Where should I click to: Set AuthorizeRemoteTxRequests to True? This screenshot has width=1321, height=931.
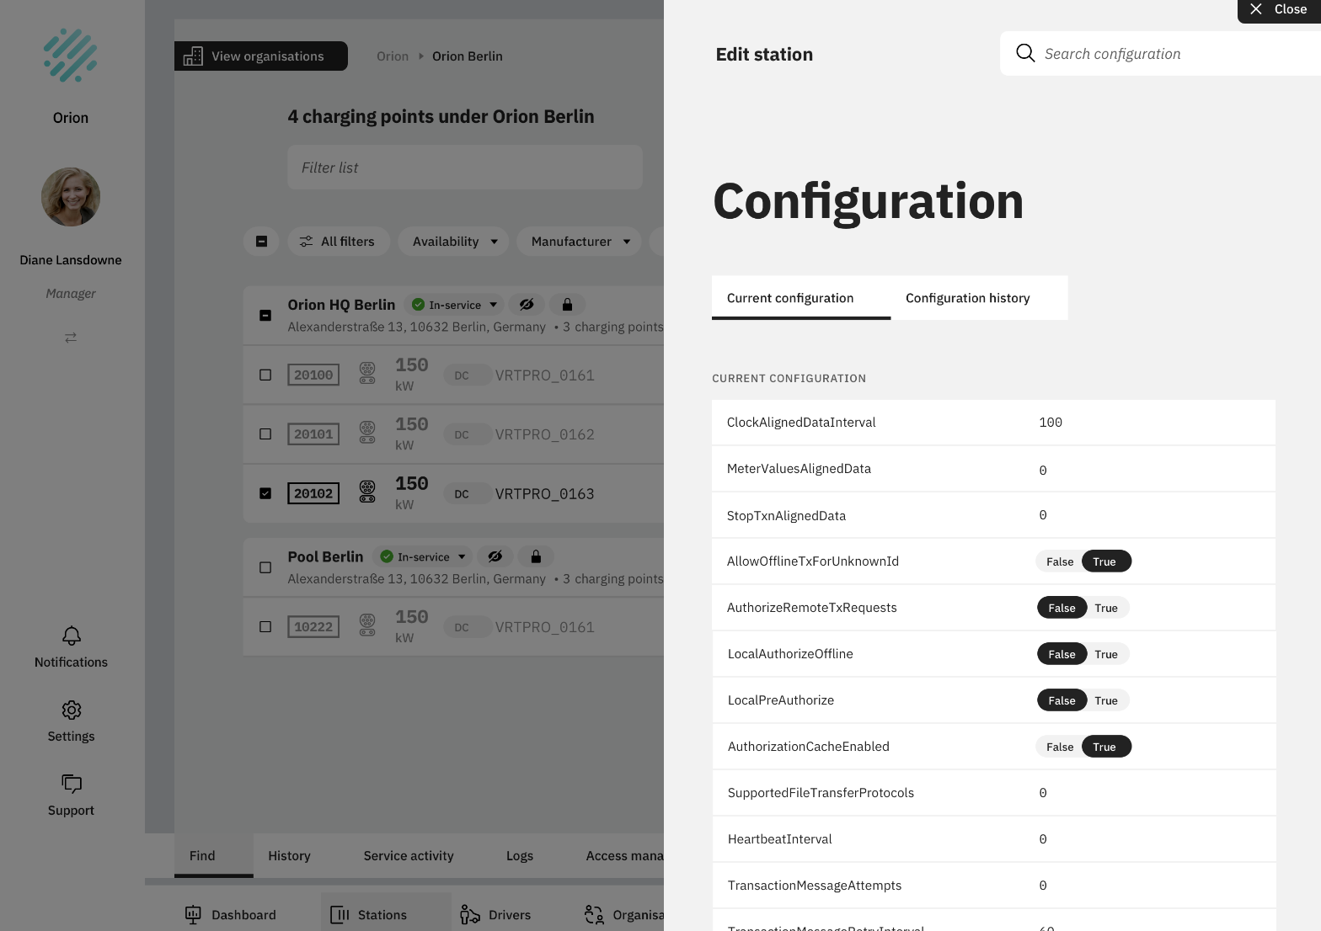(1106, 608)
